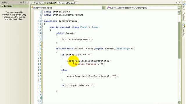Click the EventArgs type in method signature

(x=123, y=49)
